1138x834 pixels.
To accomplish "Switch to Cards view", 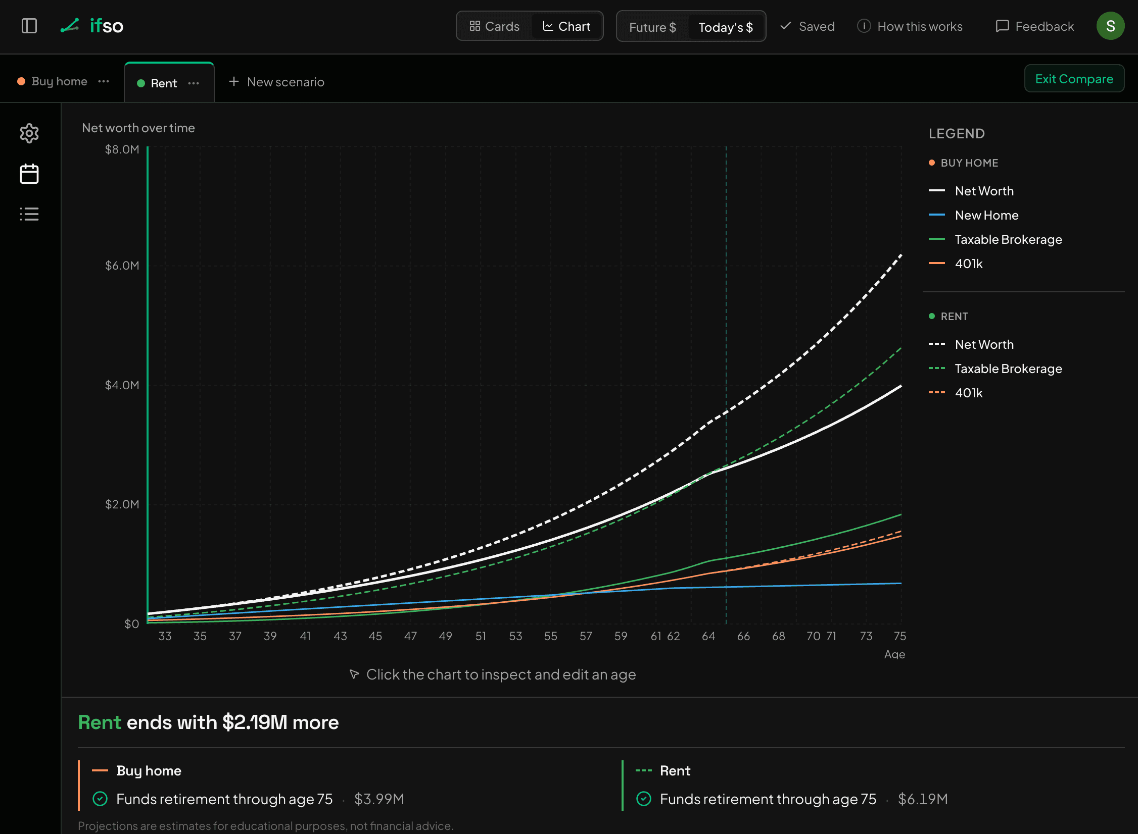I will [494, 26].
